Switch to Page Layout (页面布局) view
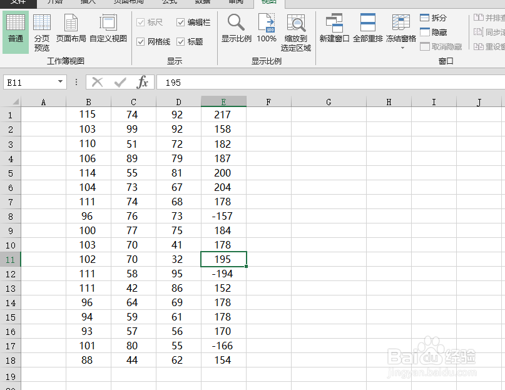505x390 pixels. (x=71, y=28)
